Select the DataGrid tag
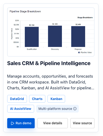Image resolution: width=103 pixels, height=136 pixels. [17, 99]
